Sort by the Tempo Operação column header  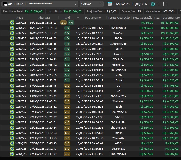[x=119, y=18]
